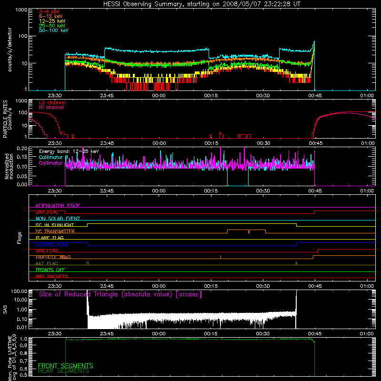Select the SC_TRANSMITTER flag label

55,231
